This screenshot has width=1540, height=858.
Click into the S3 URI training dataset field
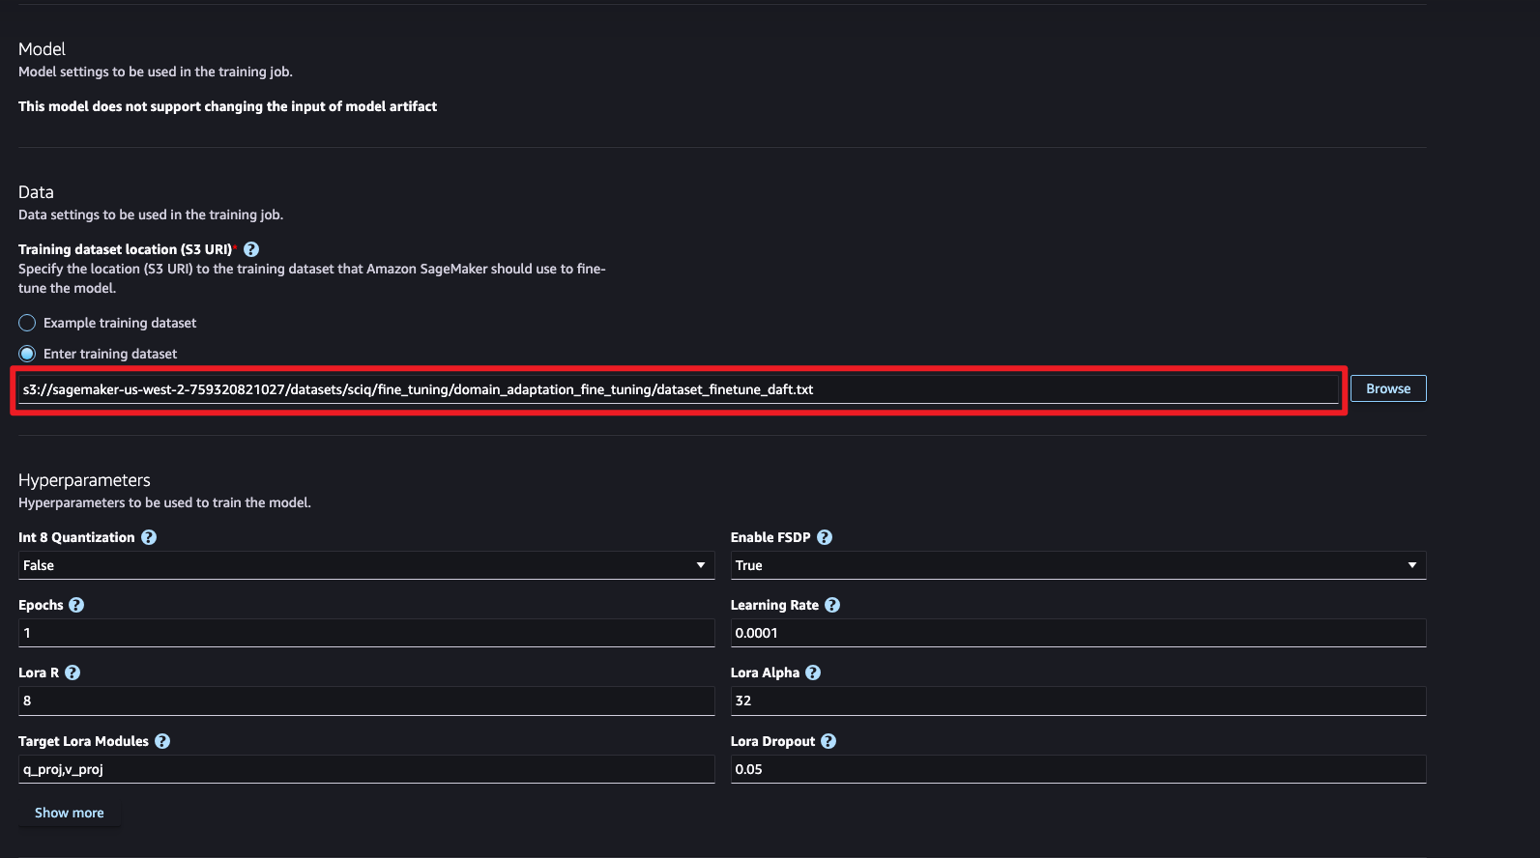point(677,389)
